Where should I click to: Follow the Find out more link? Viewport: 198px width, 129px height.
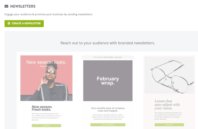[x=118, y=57]
